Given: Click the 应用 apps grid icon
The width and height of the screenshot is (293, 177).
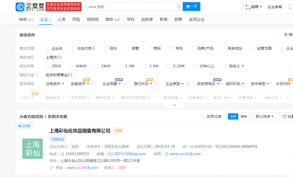Looking at the screenshot, I should (x=248, y=7).
